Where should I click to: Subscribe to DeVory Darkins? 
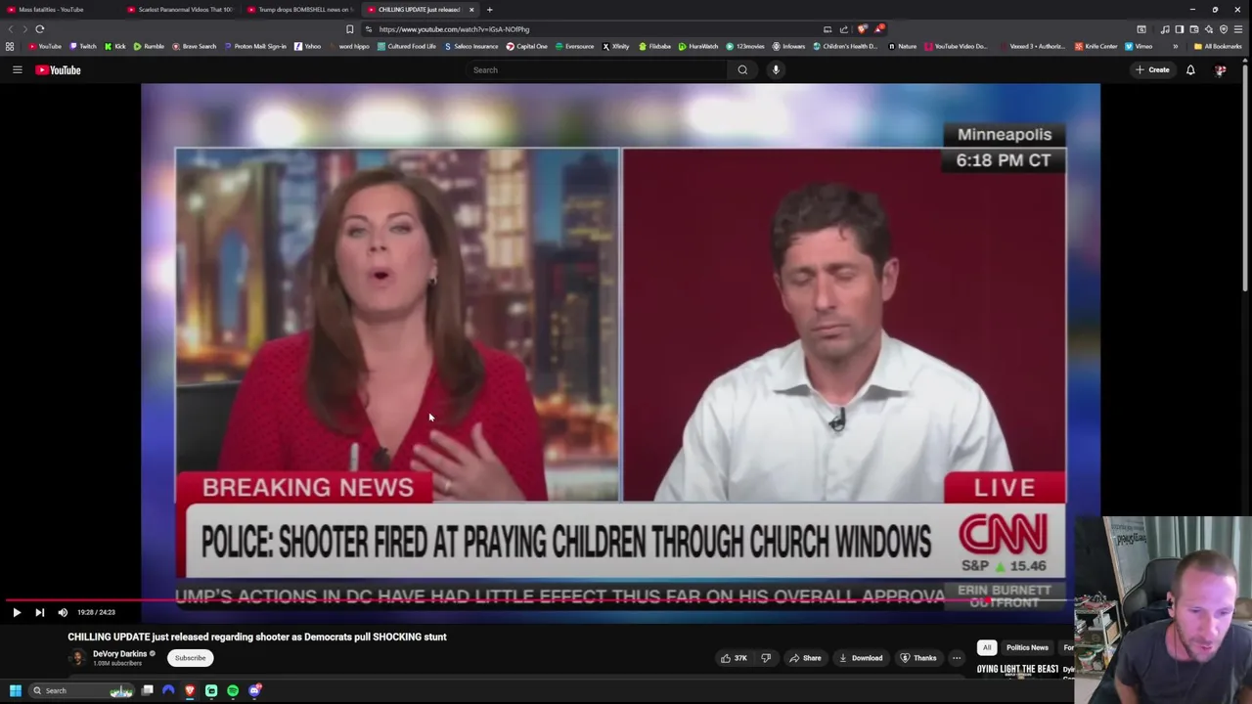point(190,658)
